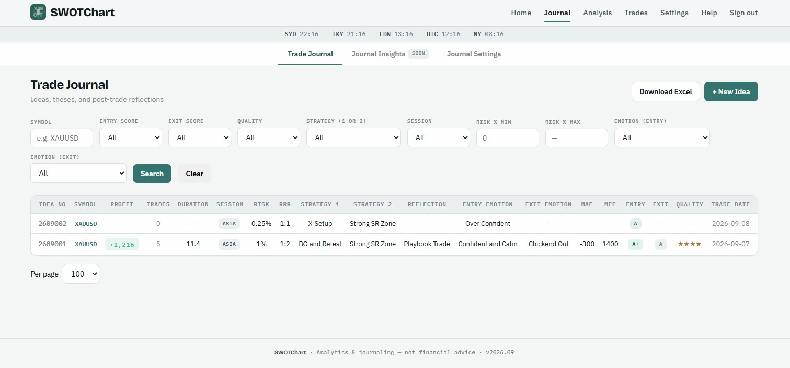Screen dimensions: 790x368
Task: Click the Playbook Trade reflection cell
Action: click(427, 244)
